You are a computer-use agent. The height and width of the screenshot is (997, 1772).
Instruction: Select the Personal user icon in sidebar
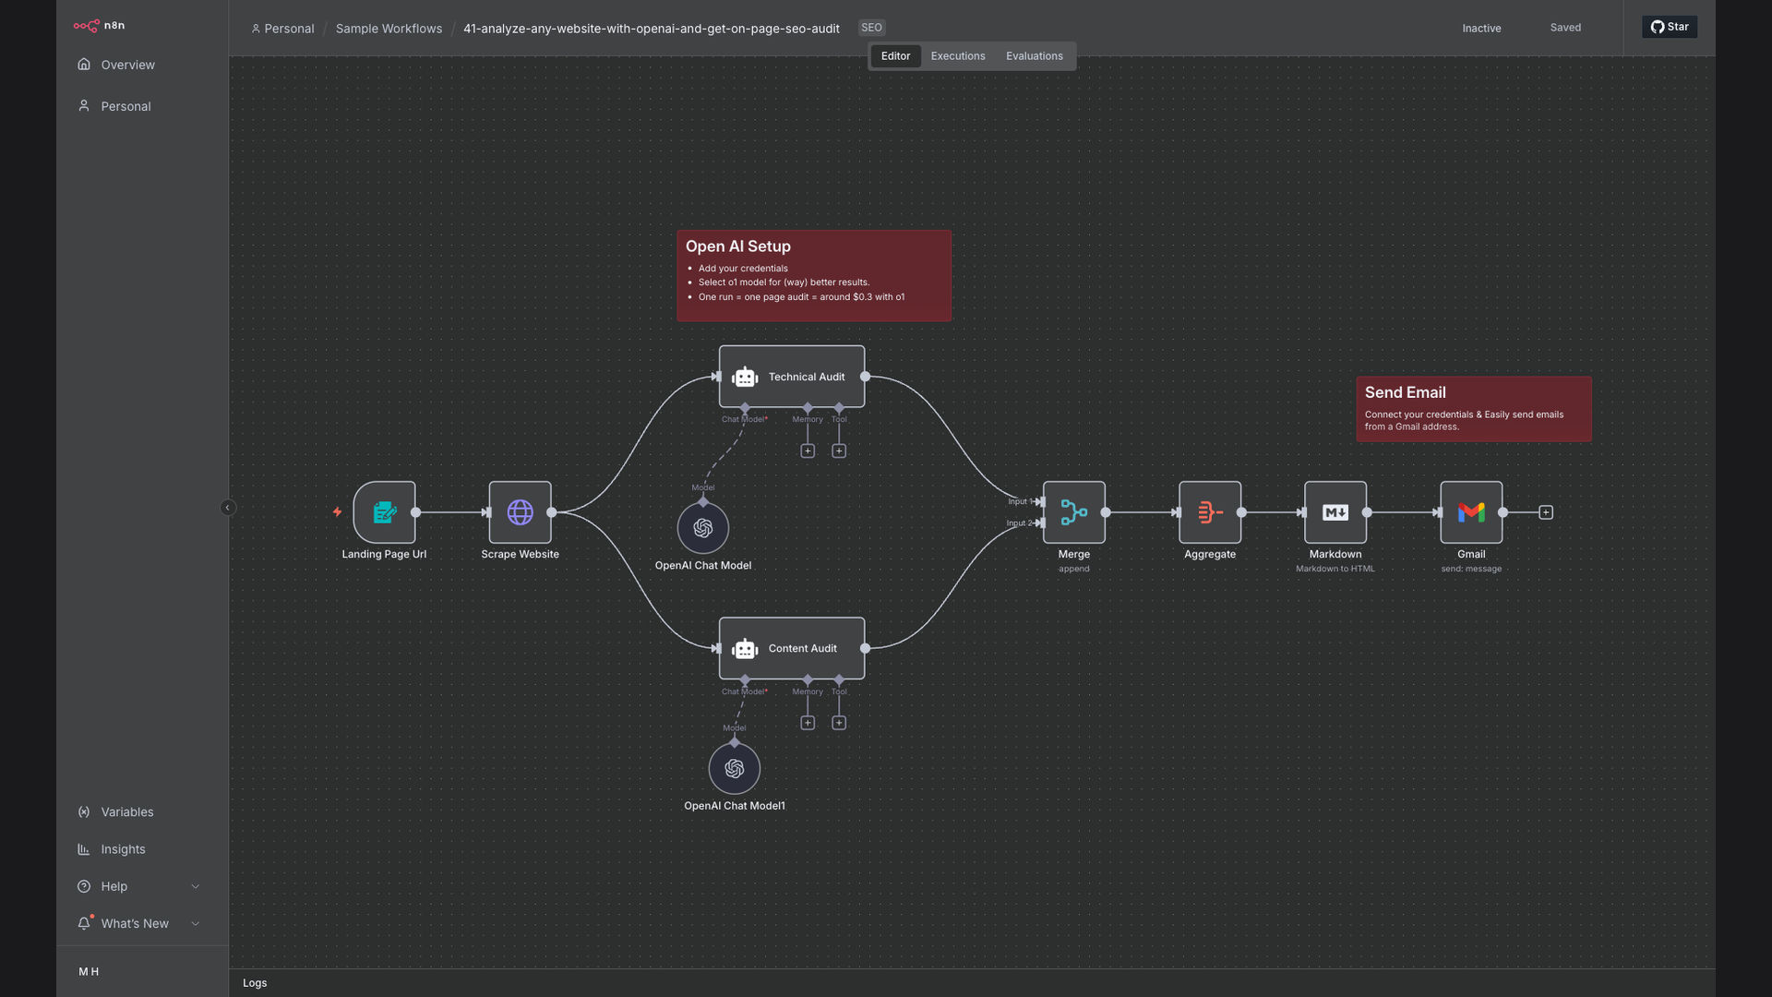pos(84,106)
